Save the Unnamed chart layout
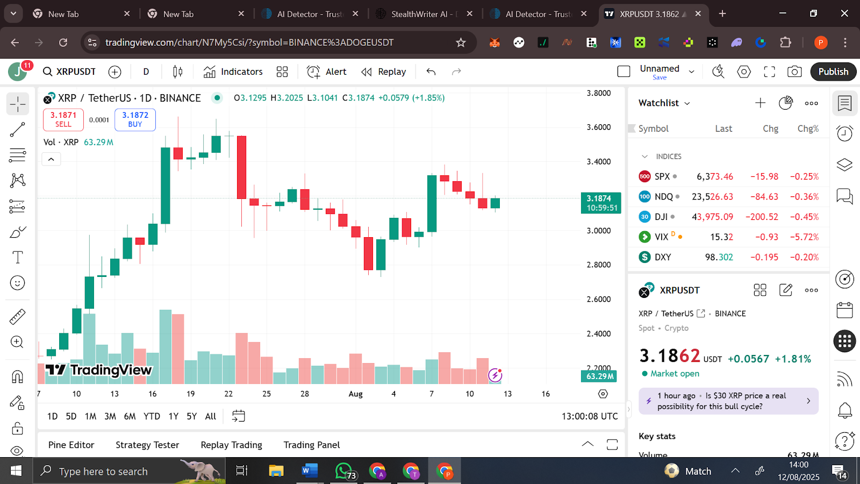The height and width of the screenshot is (484, 860). point(660,77)
